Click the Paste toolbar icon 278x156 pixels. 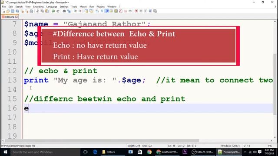[47, 11]
